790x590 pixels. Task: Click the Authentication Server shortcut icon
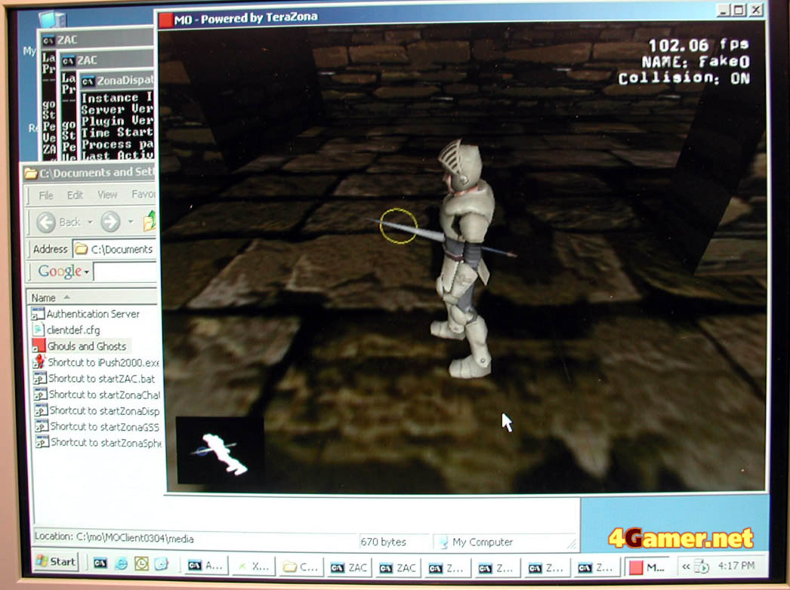coord(39,313)
